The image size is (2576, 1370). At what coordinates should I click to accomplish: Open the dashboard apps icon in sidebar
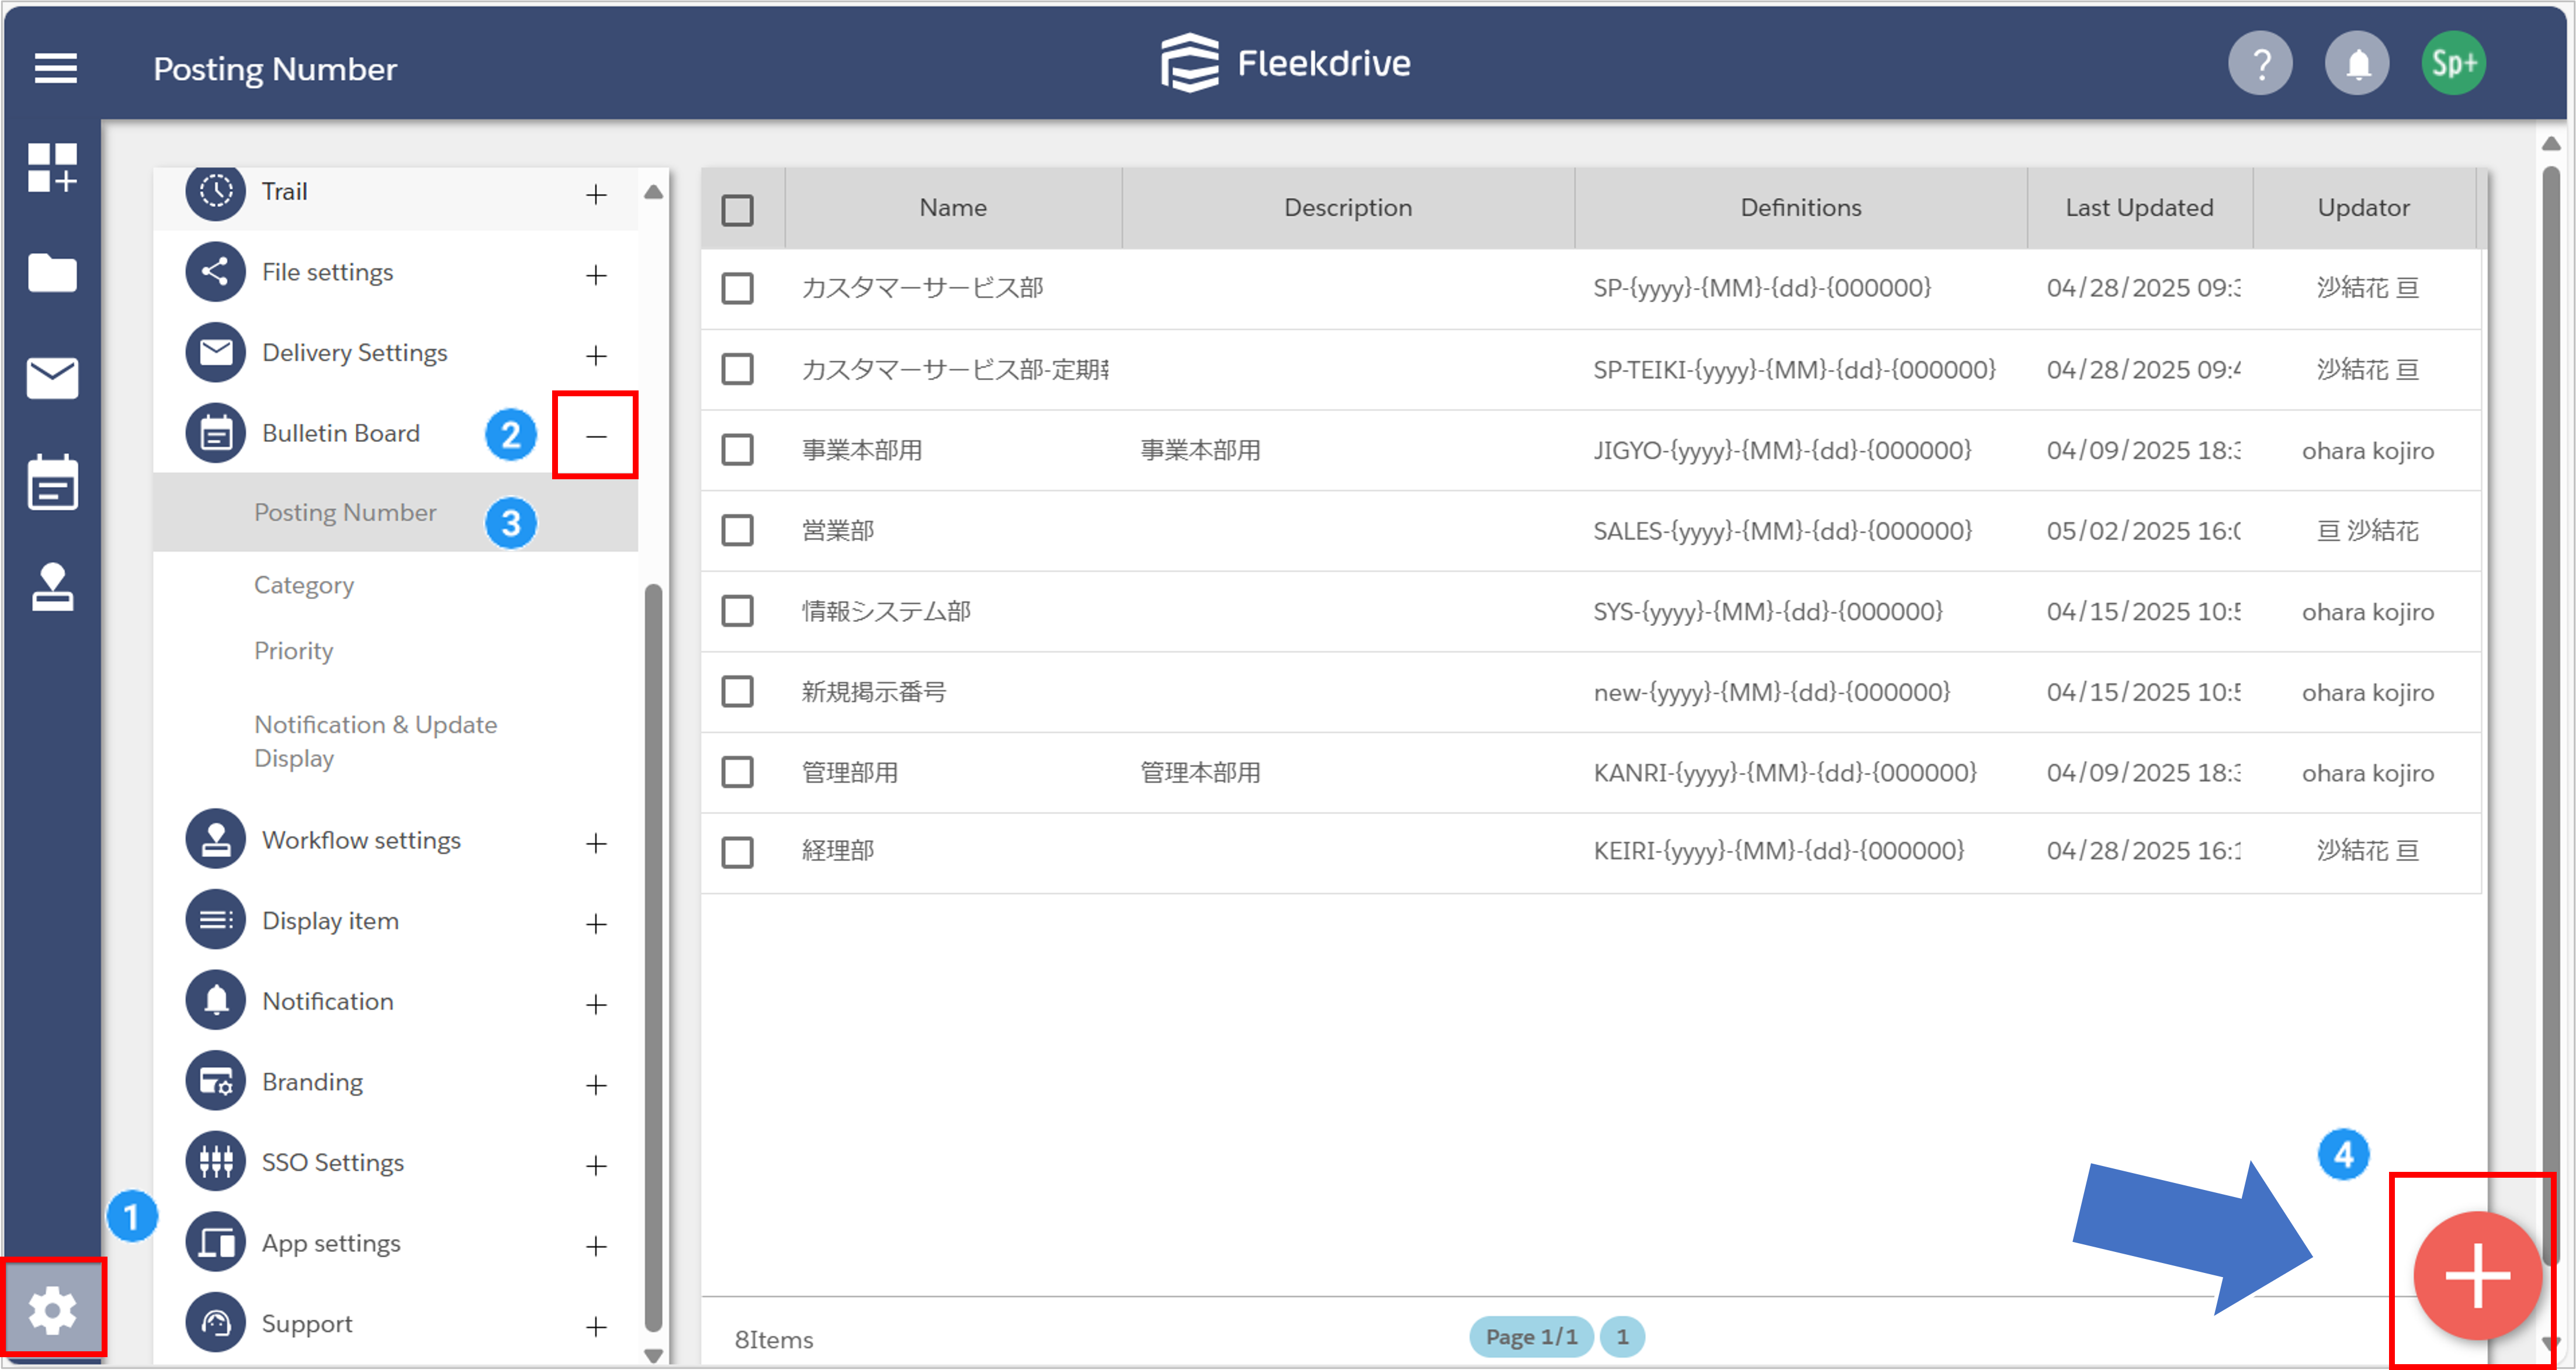click(x=52, y=167)
